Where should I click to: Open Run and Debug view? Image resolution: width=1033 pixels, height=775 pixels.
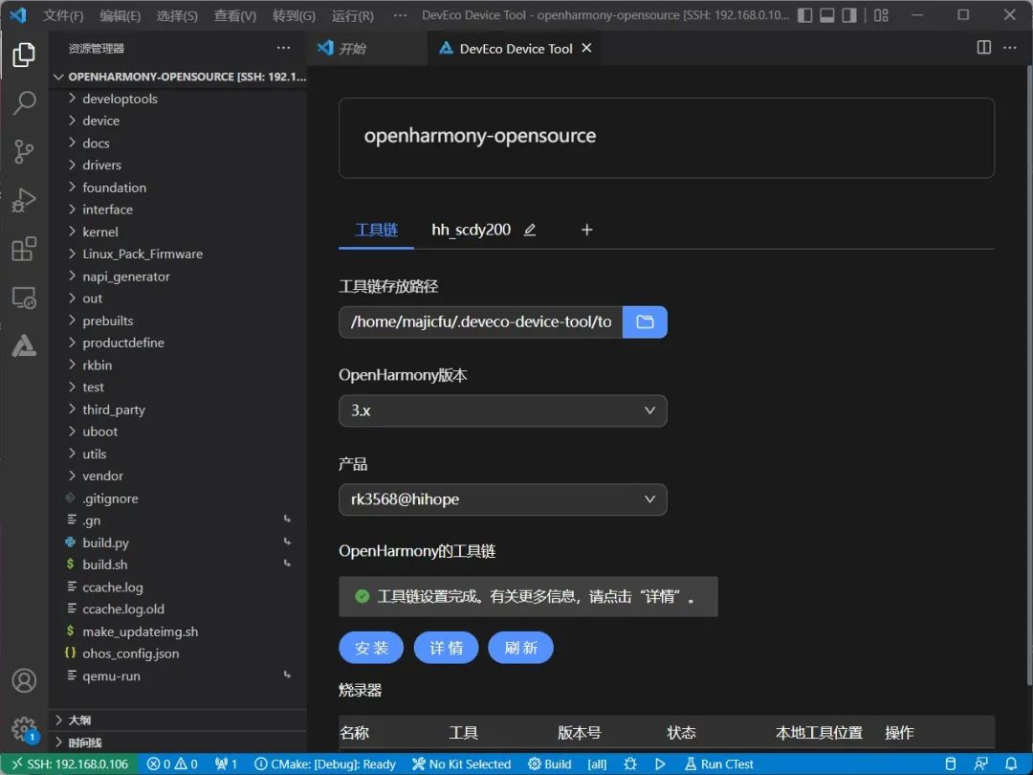pos(24,200)
